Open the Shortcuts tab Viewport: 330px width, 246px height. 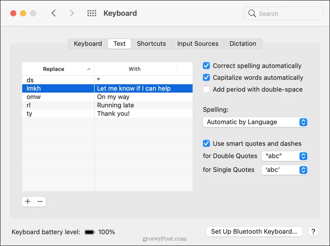click(151, 44)
